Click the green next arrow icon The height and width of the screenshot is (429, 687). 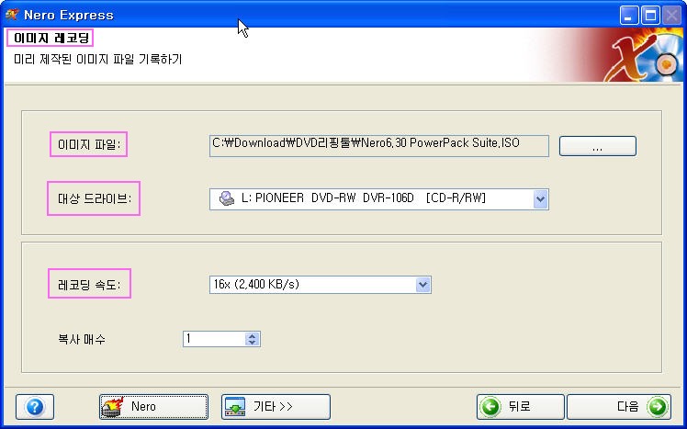(x=658, y=407)
